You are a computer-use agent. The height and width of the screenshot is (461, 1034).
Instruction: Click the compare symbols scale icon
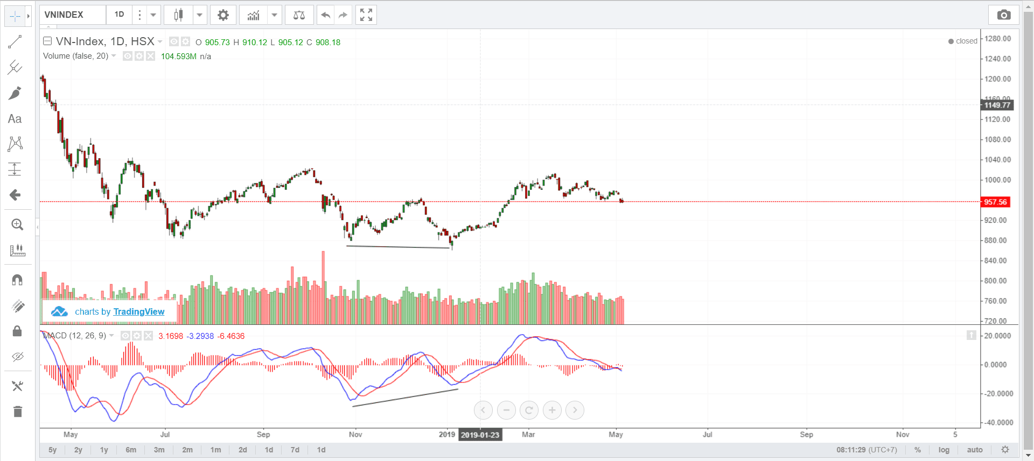tap(299, 15)
